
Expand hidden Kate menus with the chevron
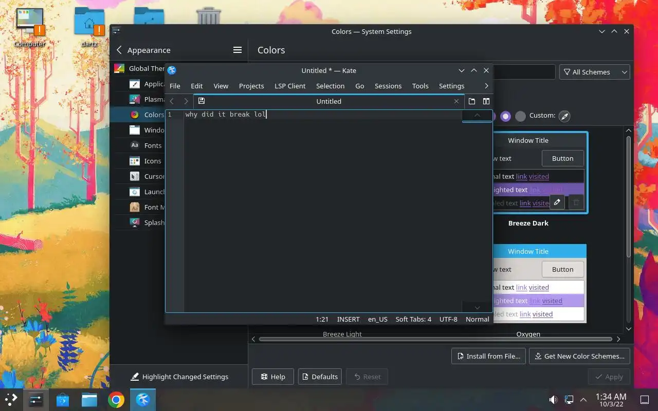(x=486, y=86)
